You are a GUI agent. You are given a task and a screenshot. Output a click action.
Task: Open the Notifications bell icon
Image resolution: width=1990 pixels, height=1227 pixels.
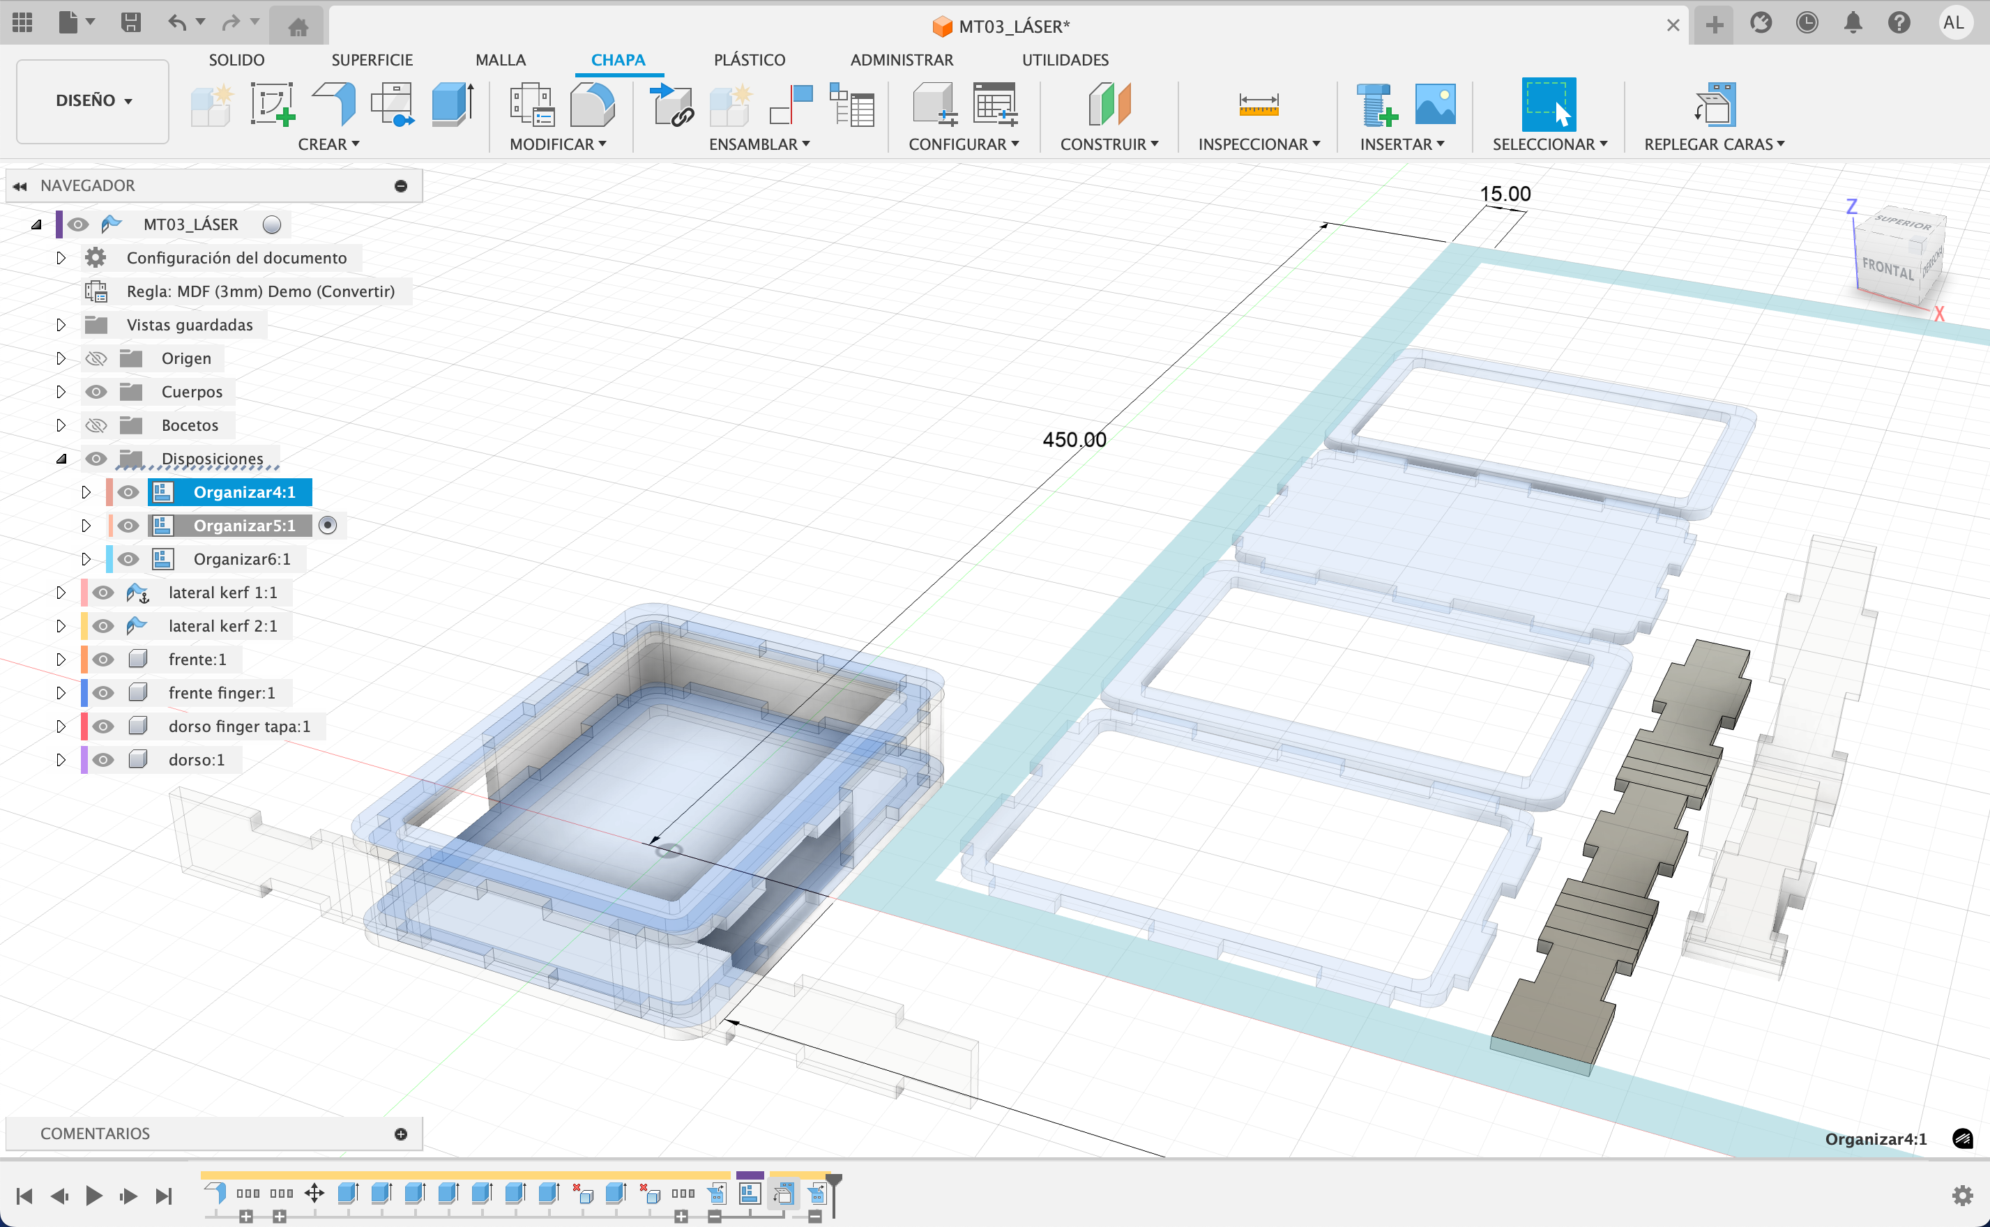[1853, 23]
